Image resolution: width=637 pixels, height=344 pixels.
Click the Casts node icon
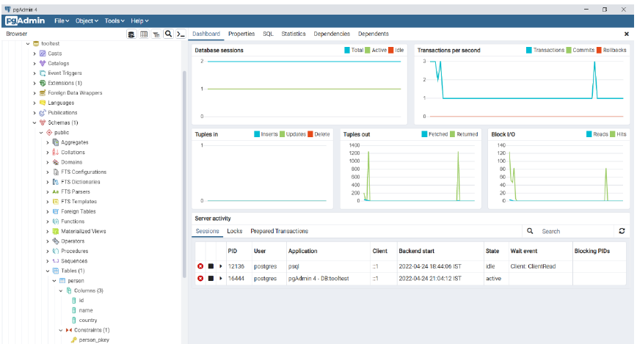click(x=43, y=54)
